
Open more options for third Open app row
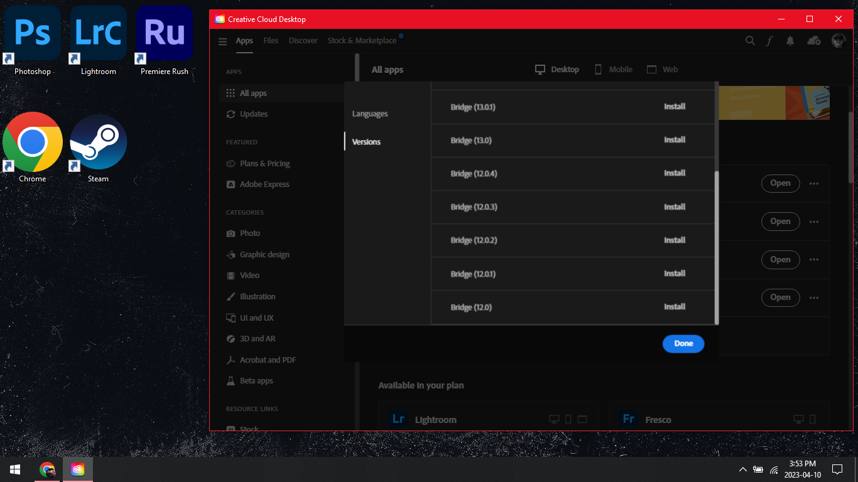click(814, 260)
